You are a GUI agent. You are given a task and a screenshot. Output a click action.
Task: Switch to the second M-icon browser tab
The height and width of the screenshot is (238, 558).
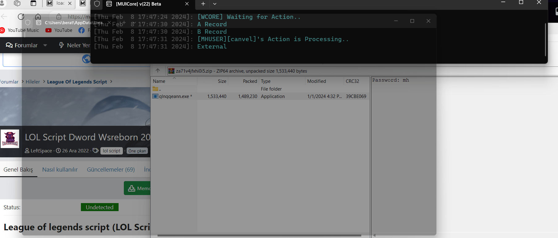[x=82, y=3]
